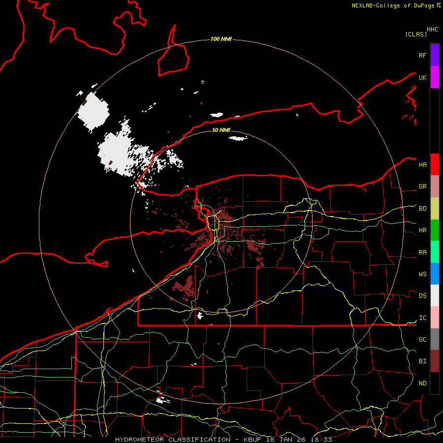
Task: Pick the RA light green legend swatch
Action: click(435, 252)
